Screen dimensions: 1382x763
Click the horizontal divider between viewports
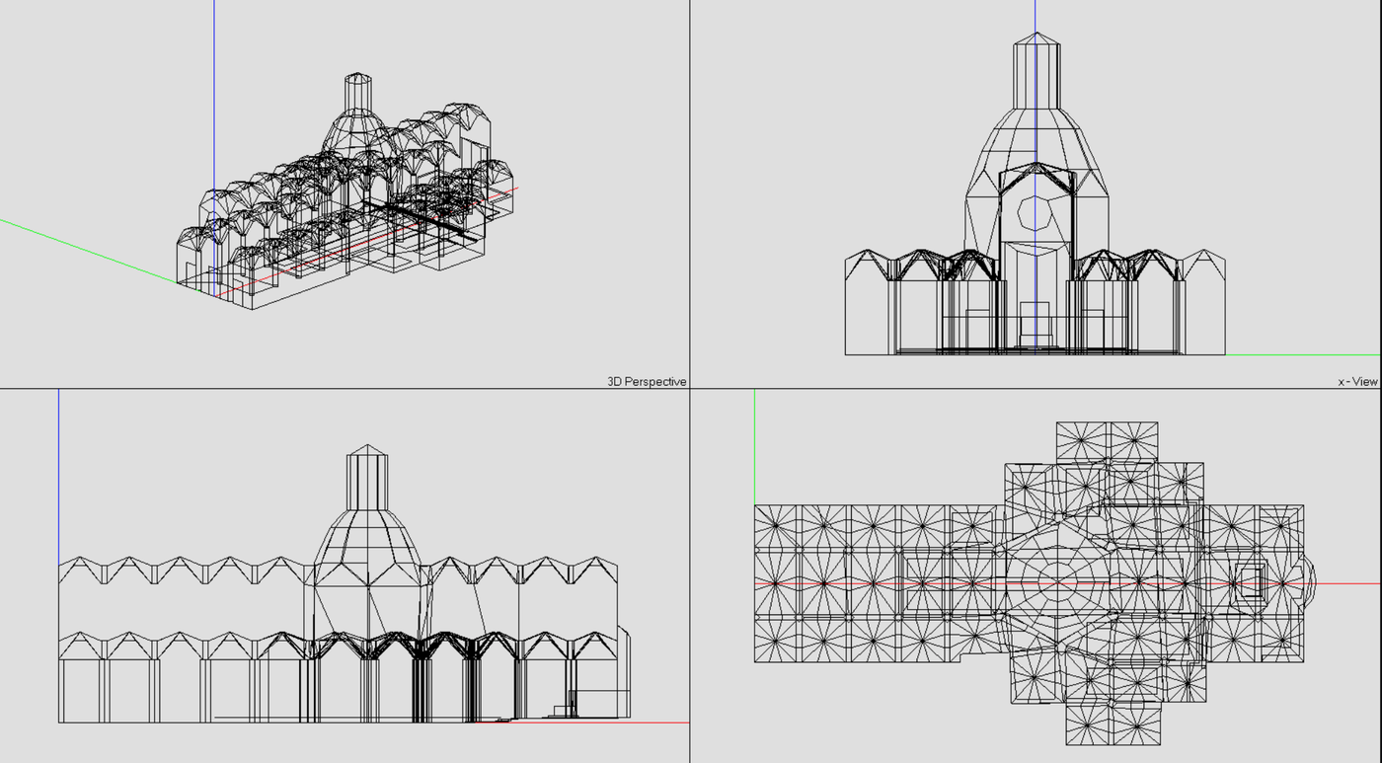345,388
